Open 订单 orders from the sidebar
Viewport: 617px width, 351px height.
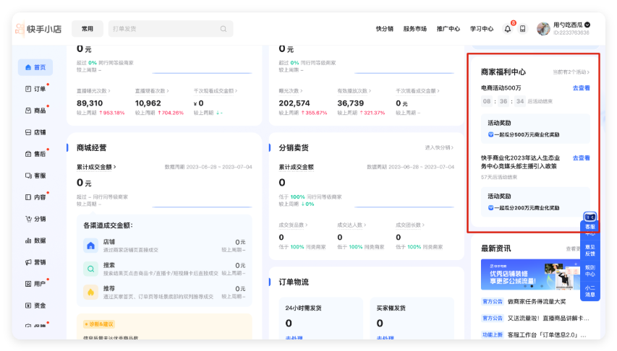pyautogui.click(x=35, y=90)
